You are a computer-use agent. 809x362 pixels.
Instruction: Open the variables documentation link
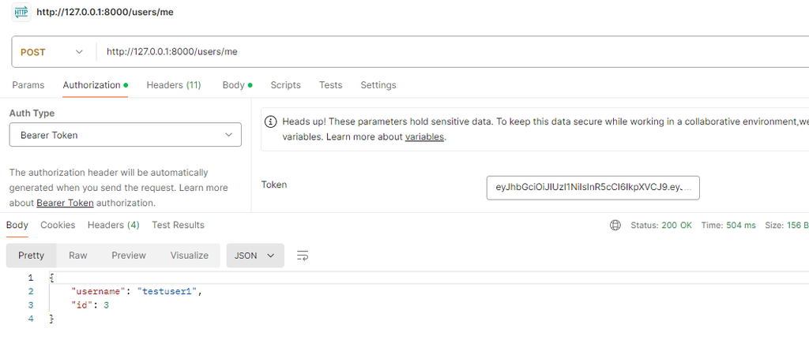tap(425, 137)
